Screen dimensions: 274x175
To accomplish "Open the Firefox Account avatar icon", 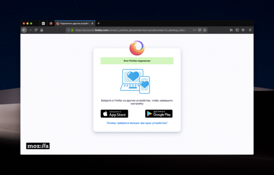I will click(243, 30).
